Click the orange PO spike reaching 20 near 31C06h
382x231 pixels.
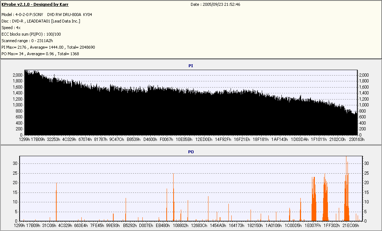(56, 202)
